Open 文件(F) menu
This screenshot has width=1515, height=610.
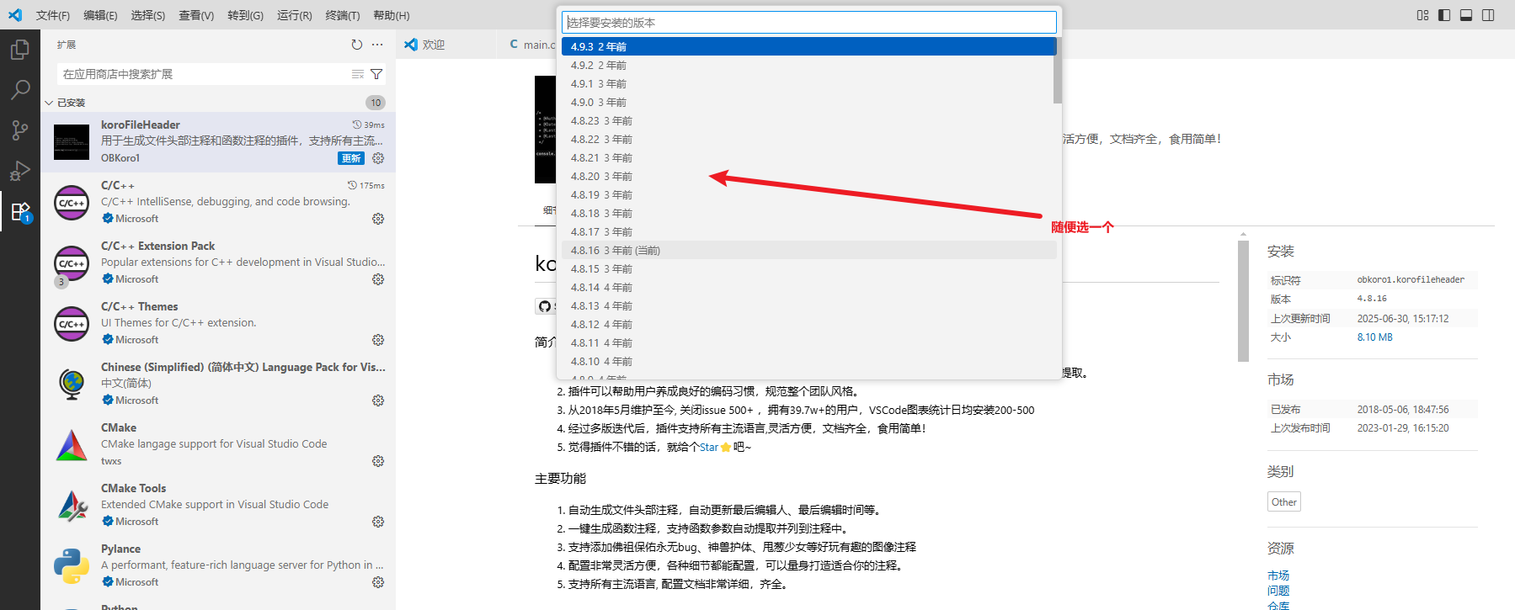[x=53, y=15]
